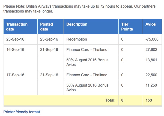Select the Redemption description cell
Screen dimensions: 164x116
(77, 39)
